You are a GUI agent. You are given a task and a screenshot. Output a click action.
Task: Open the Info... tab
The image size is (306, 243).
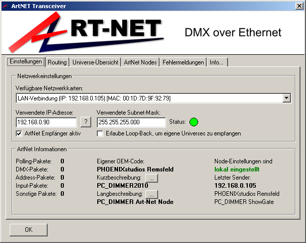pyautogui.click(x=217, y=62)
